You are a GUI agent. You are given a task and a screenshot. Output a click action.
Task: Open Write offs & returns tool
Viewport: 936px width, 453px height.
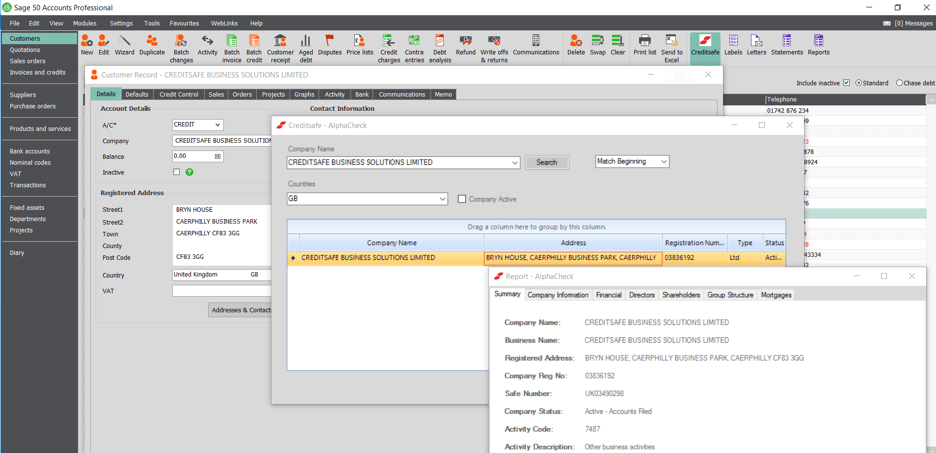(494, 49)
